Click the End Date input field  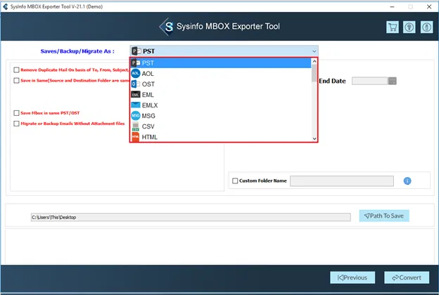tap(369, 81)
